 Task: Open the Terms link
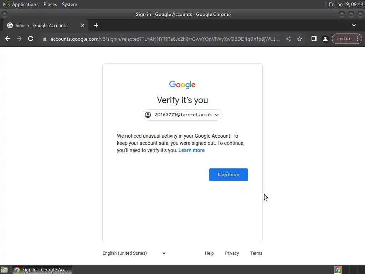pos(256,253)
